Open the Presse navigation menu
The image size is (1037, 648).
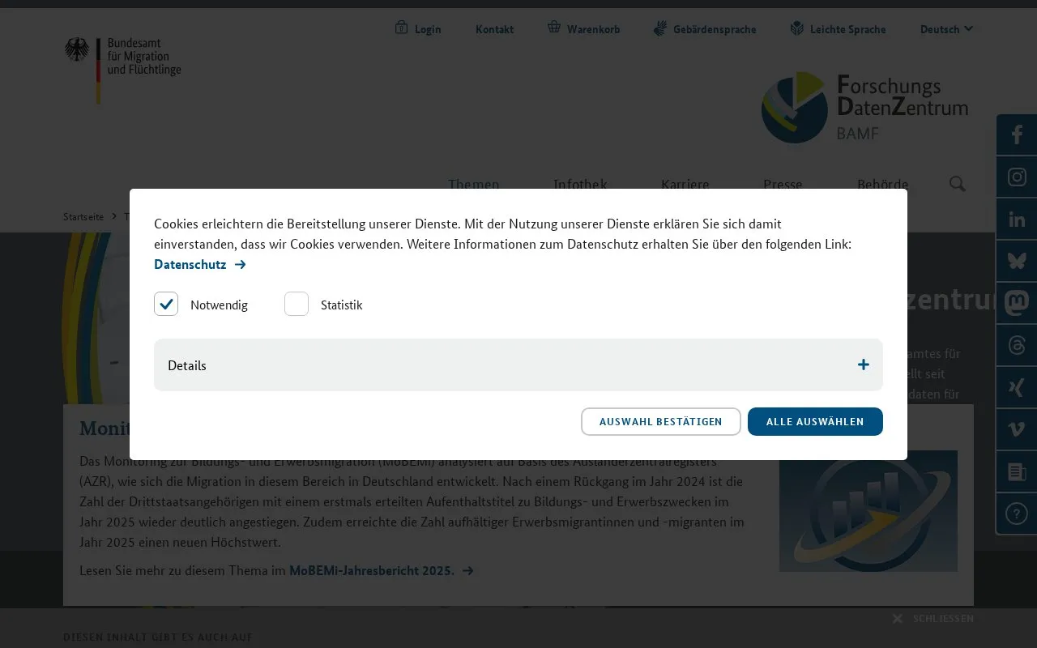(x=783, y=184)
